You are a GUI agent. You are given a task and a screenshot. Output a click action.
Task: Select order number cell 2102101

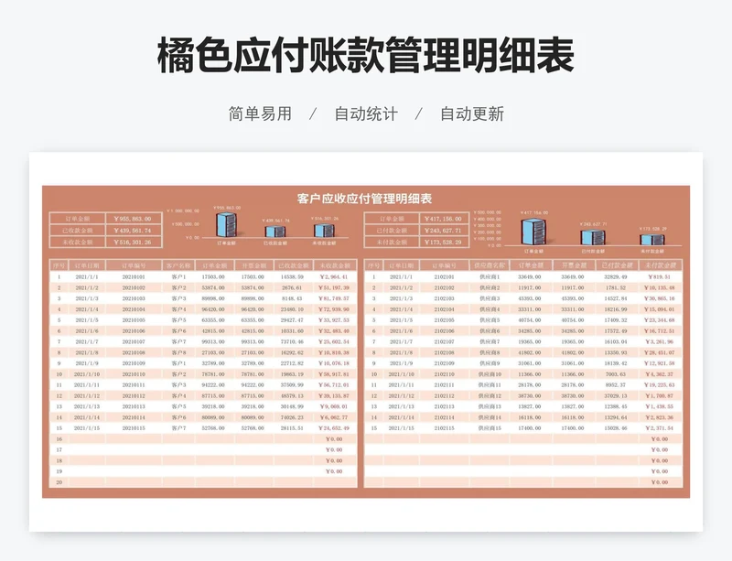444,277
